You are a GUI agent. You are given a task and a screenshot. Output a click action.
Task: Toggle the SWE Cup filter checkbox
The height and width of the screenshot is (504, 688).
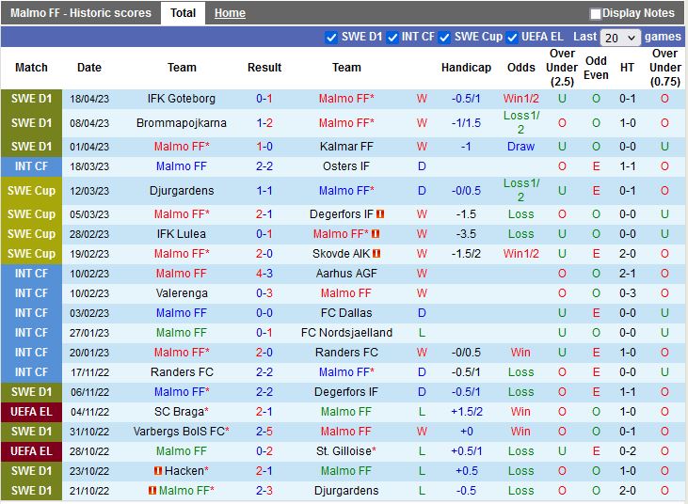click(x=445, y=38)
